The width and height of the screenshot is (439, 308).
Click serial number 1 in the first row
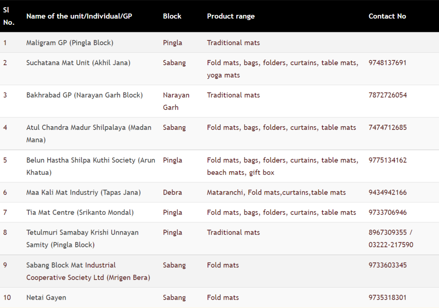[x=5, y=43]
